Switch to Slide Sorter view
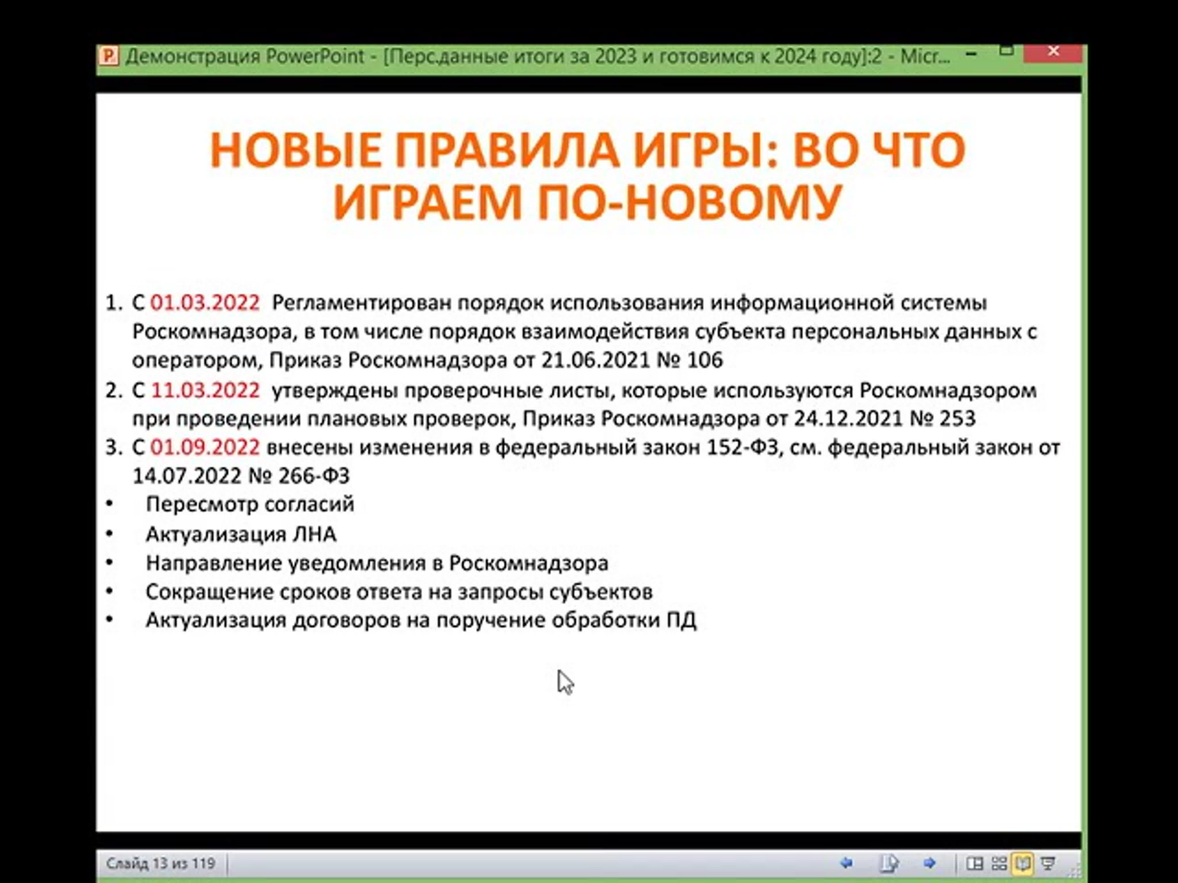 click(x=999, y=863)
